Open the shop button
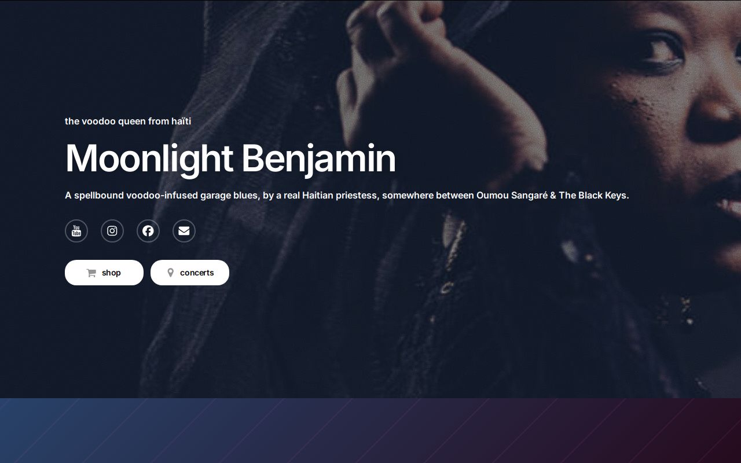The width and height of the screenshot is (741, 463). (x=104, y=273)
